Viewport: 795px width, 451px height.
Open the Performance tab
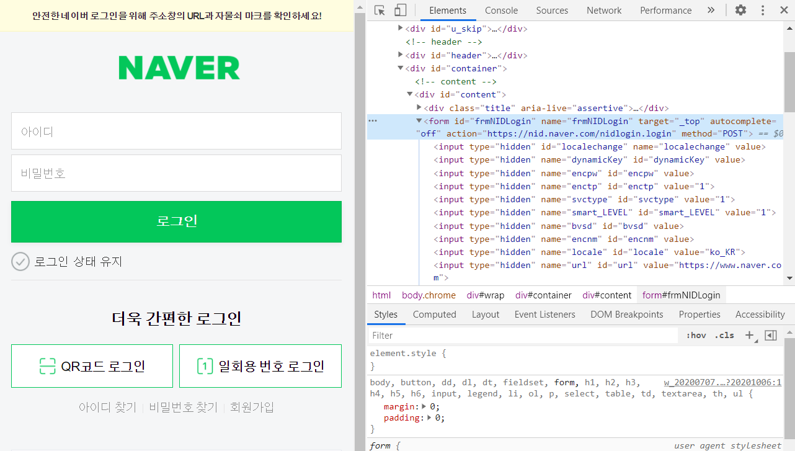tap(666, 10)
